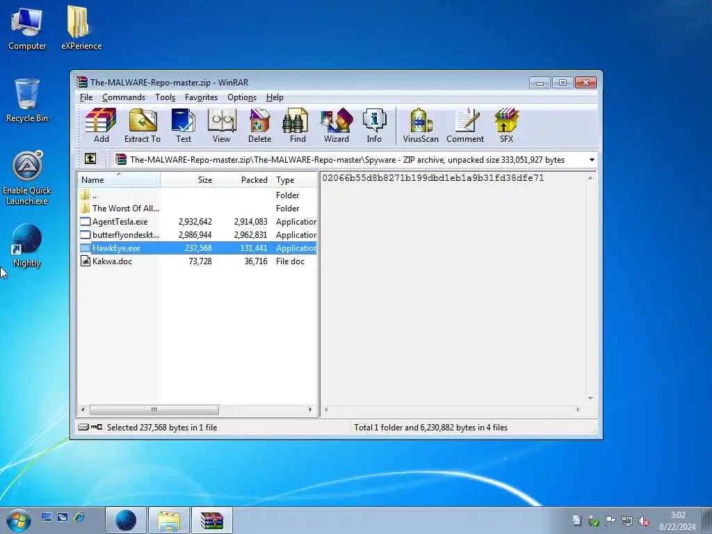Select AgentTesla.exe in the list
Viewport: 712px width, 534px height.
[197, 222]
